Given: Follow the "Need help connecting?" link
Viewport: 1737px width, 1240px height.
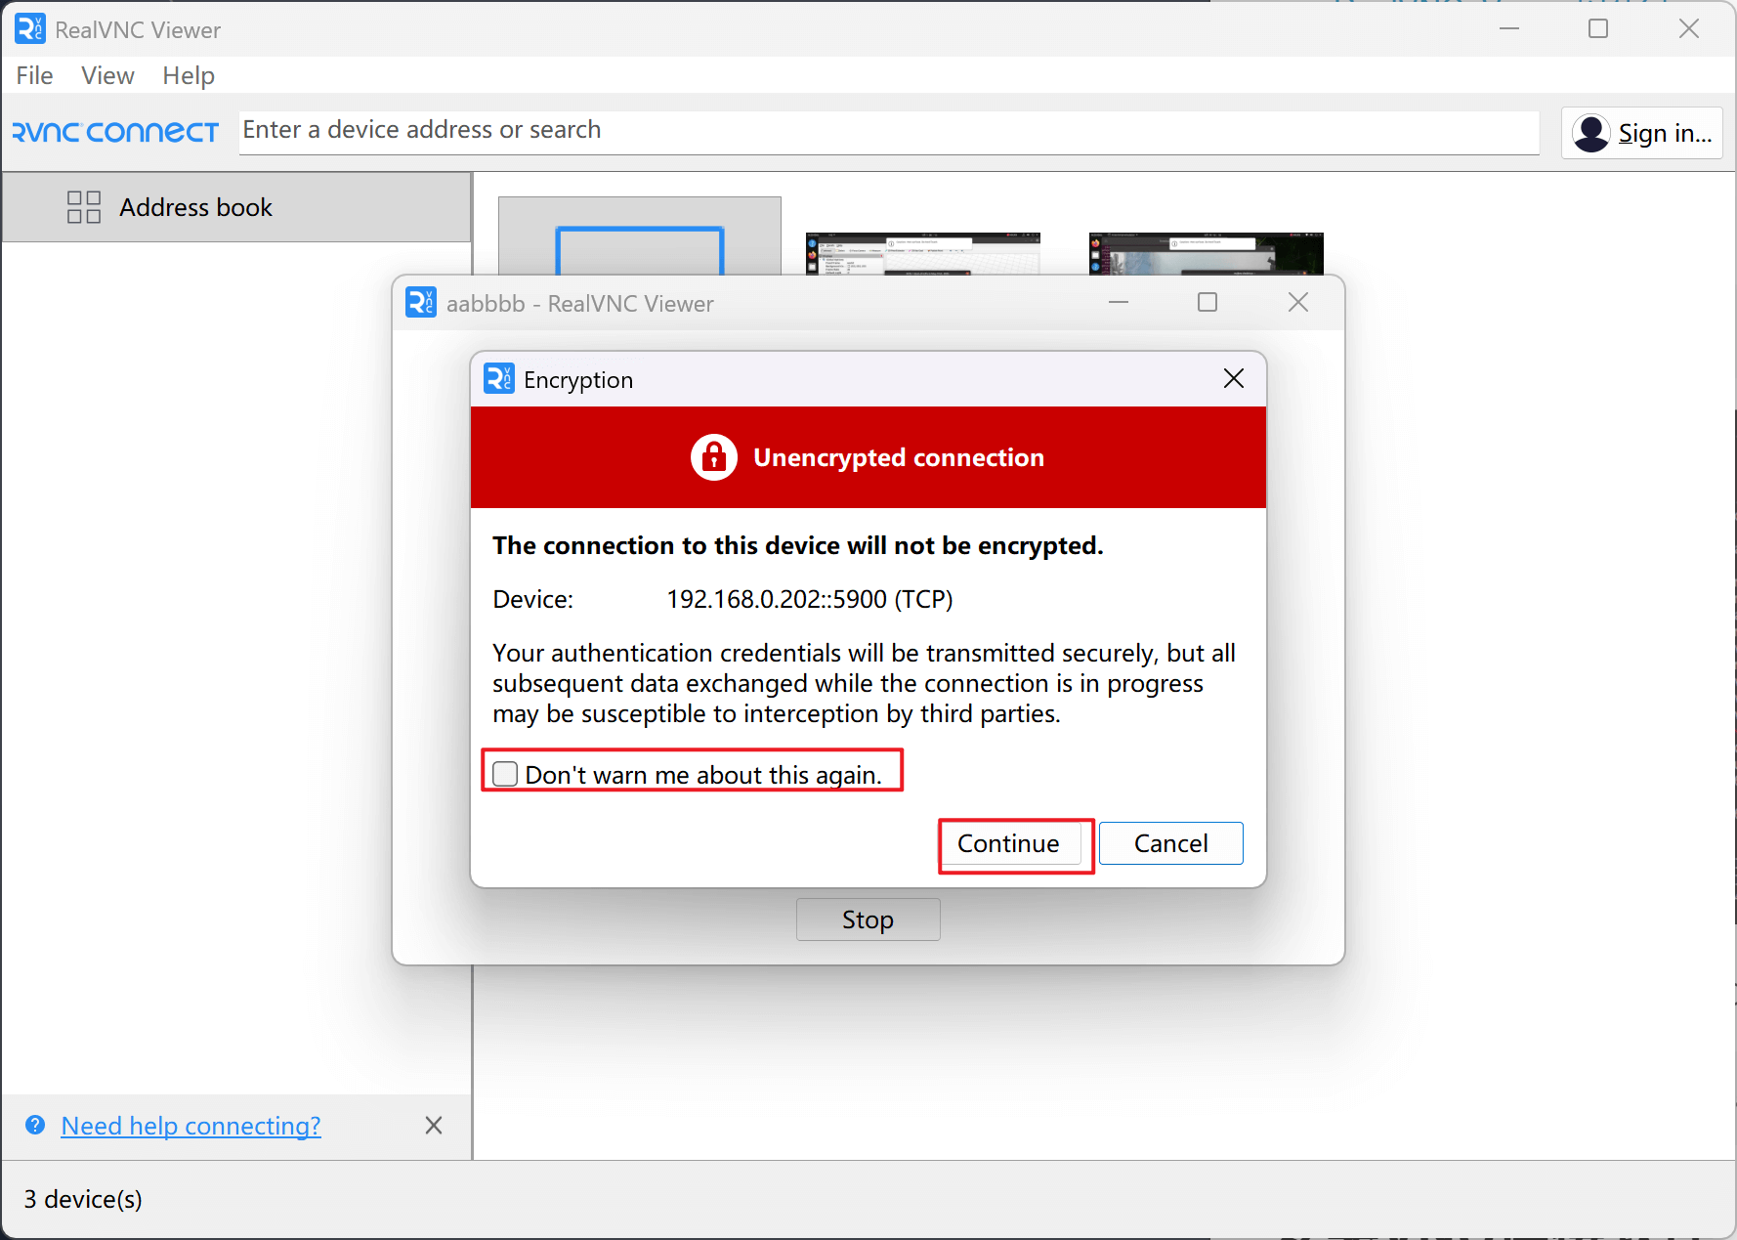Looking at the screenshot, I should (x=191, y=1126).
